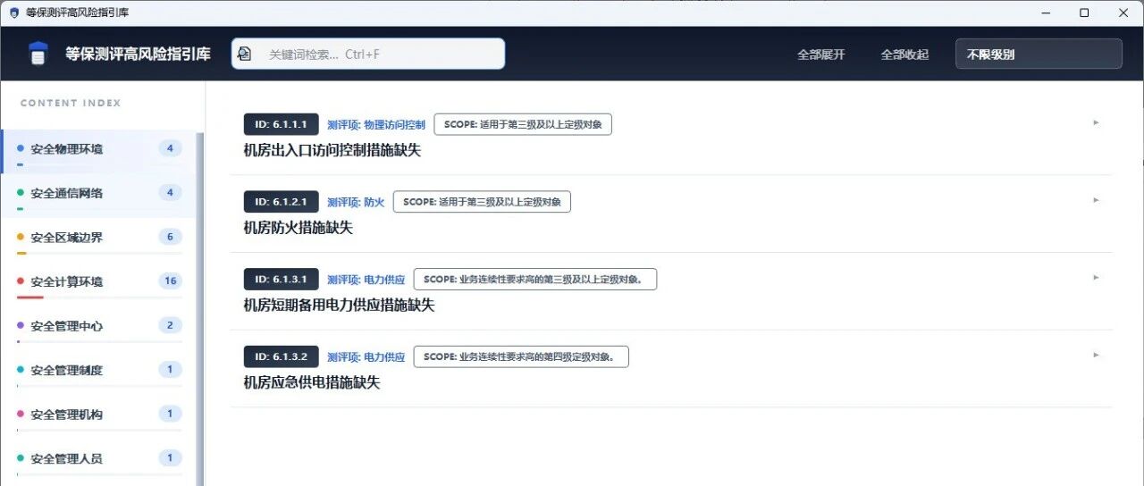Screen dimensions: 1144x486
Task: Select 安全物理环境 in the content index
Action: click(98, 151)
